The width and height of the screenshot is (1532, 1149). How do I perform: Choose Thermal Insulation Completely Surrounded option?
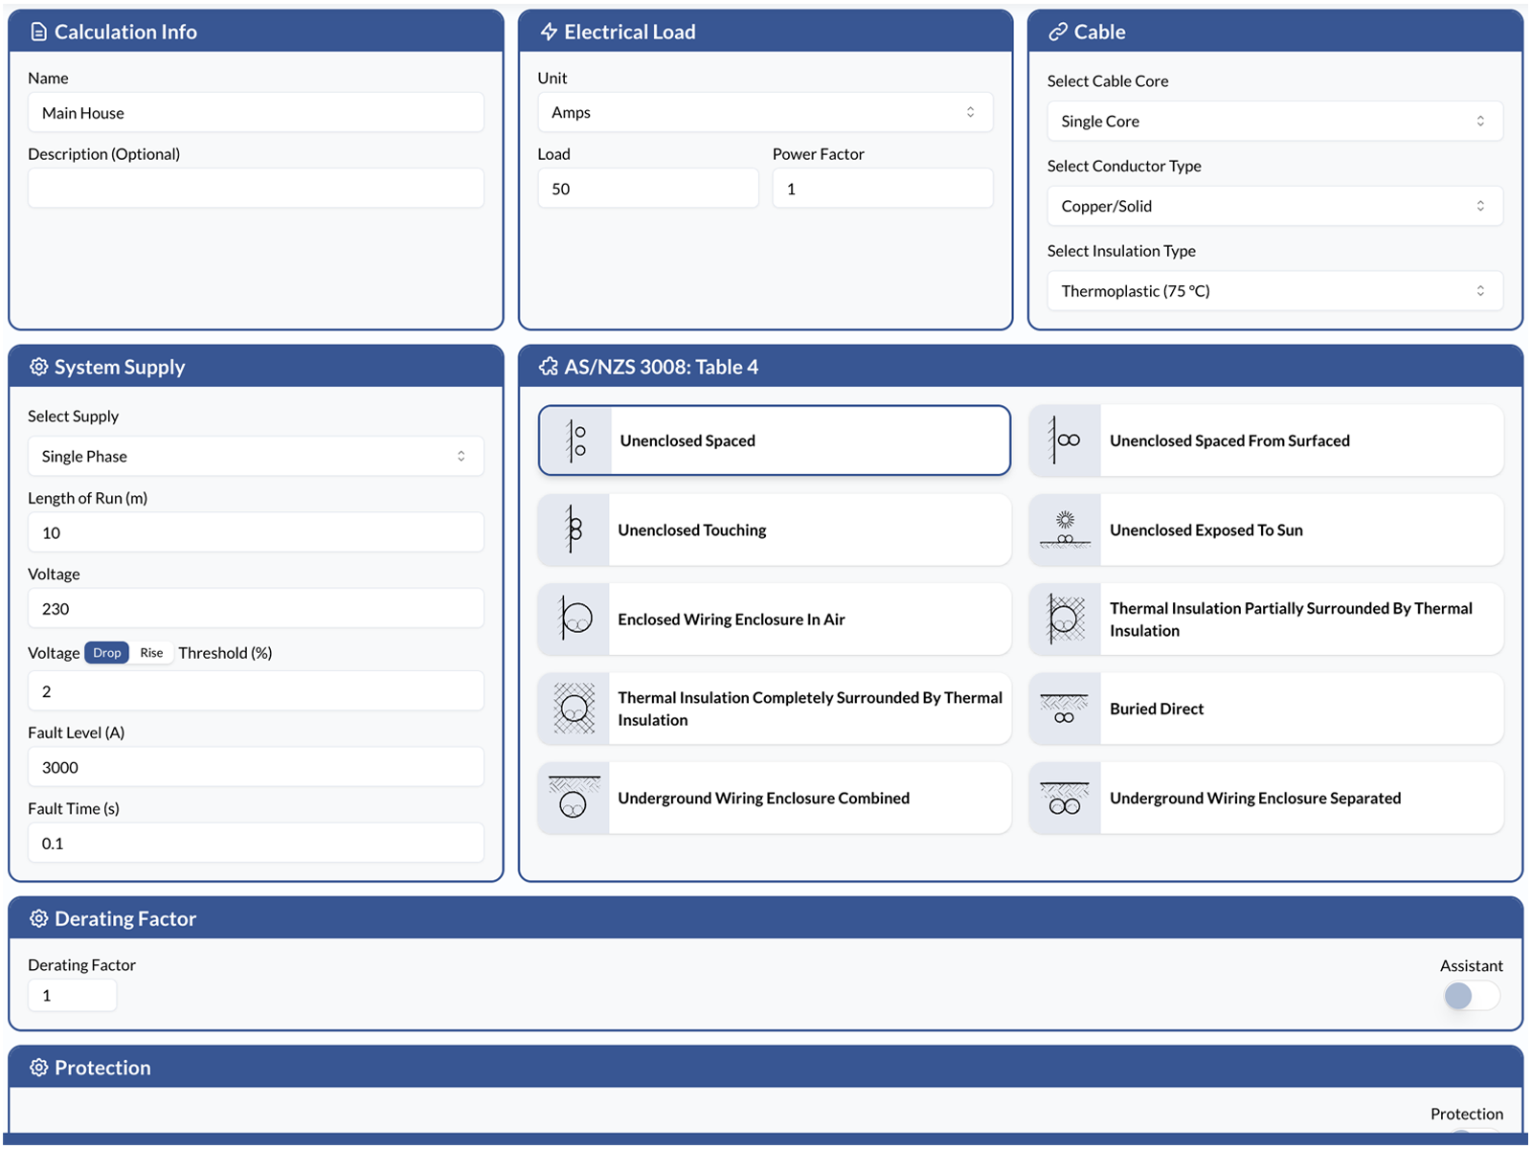click(809, 710)
